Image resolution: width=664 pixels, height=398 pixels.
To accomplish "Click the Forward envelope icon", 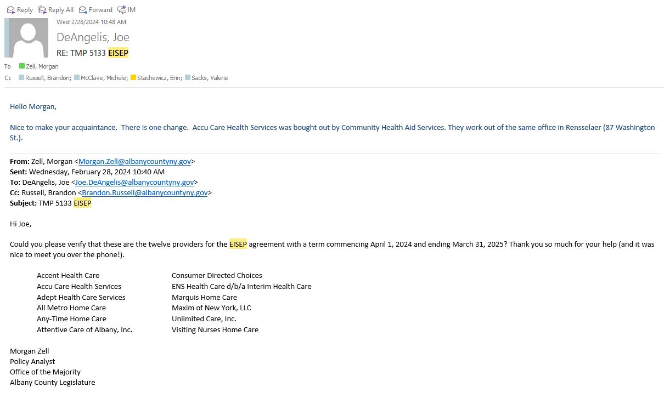I will (83, 10).
